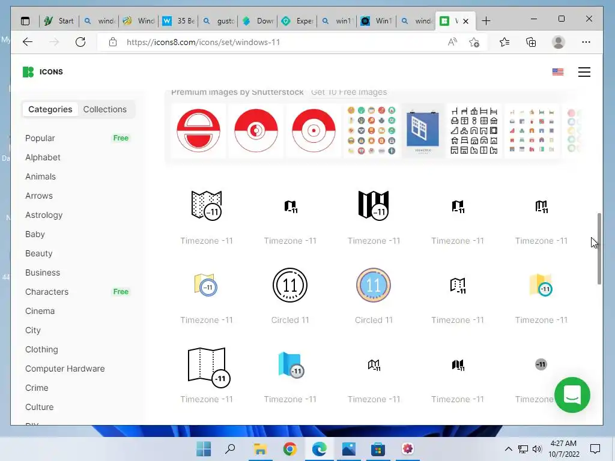Viewport: 615px width, 461px height.
Task: Open the blue Circled 11 color icon
Action: coord(374,285)
